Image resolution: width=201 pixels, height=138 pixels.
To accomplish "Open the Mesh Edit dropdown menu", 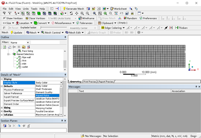I will [74, 33].
